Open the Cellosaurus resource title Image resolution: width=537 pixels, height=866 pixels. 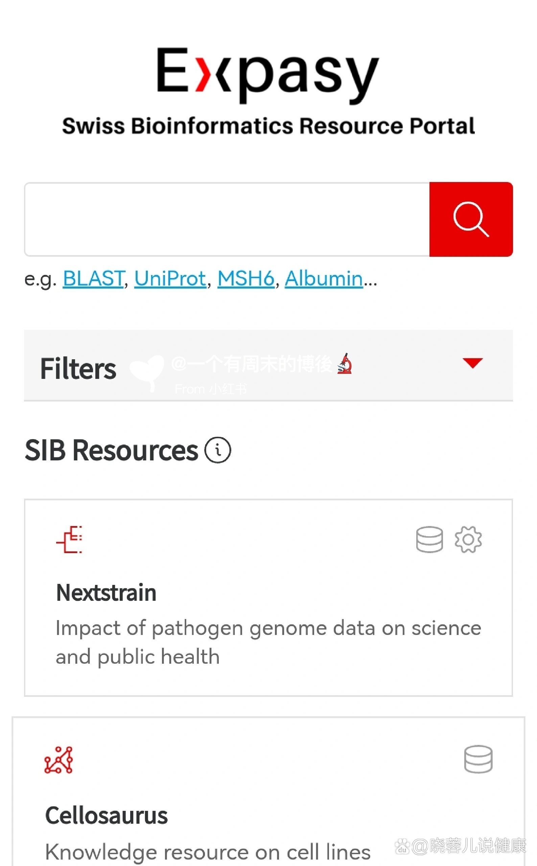pyautogui.click(x=106, y=815)
